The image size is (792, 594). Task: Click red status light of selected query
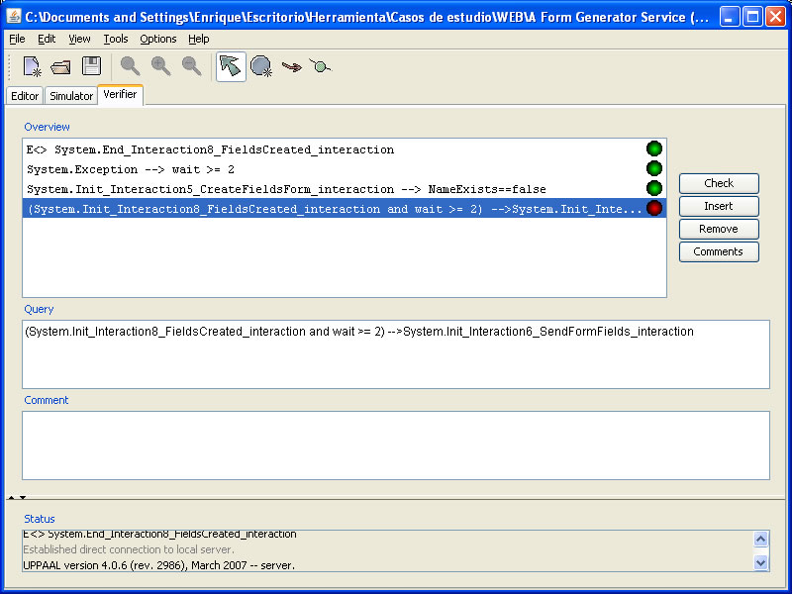(x=654, y=208)
